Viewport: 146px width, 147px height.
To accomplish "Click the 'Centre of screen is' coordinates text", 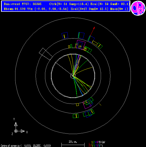I will [26, 146].
